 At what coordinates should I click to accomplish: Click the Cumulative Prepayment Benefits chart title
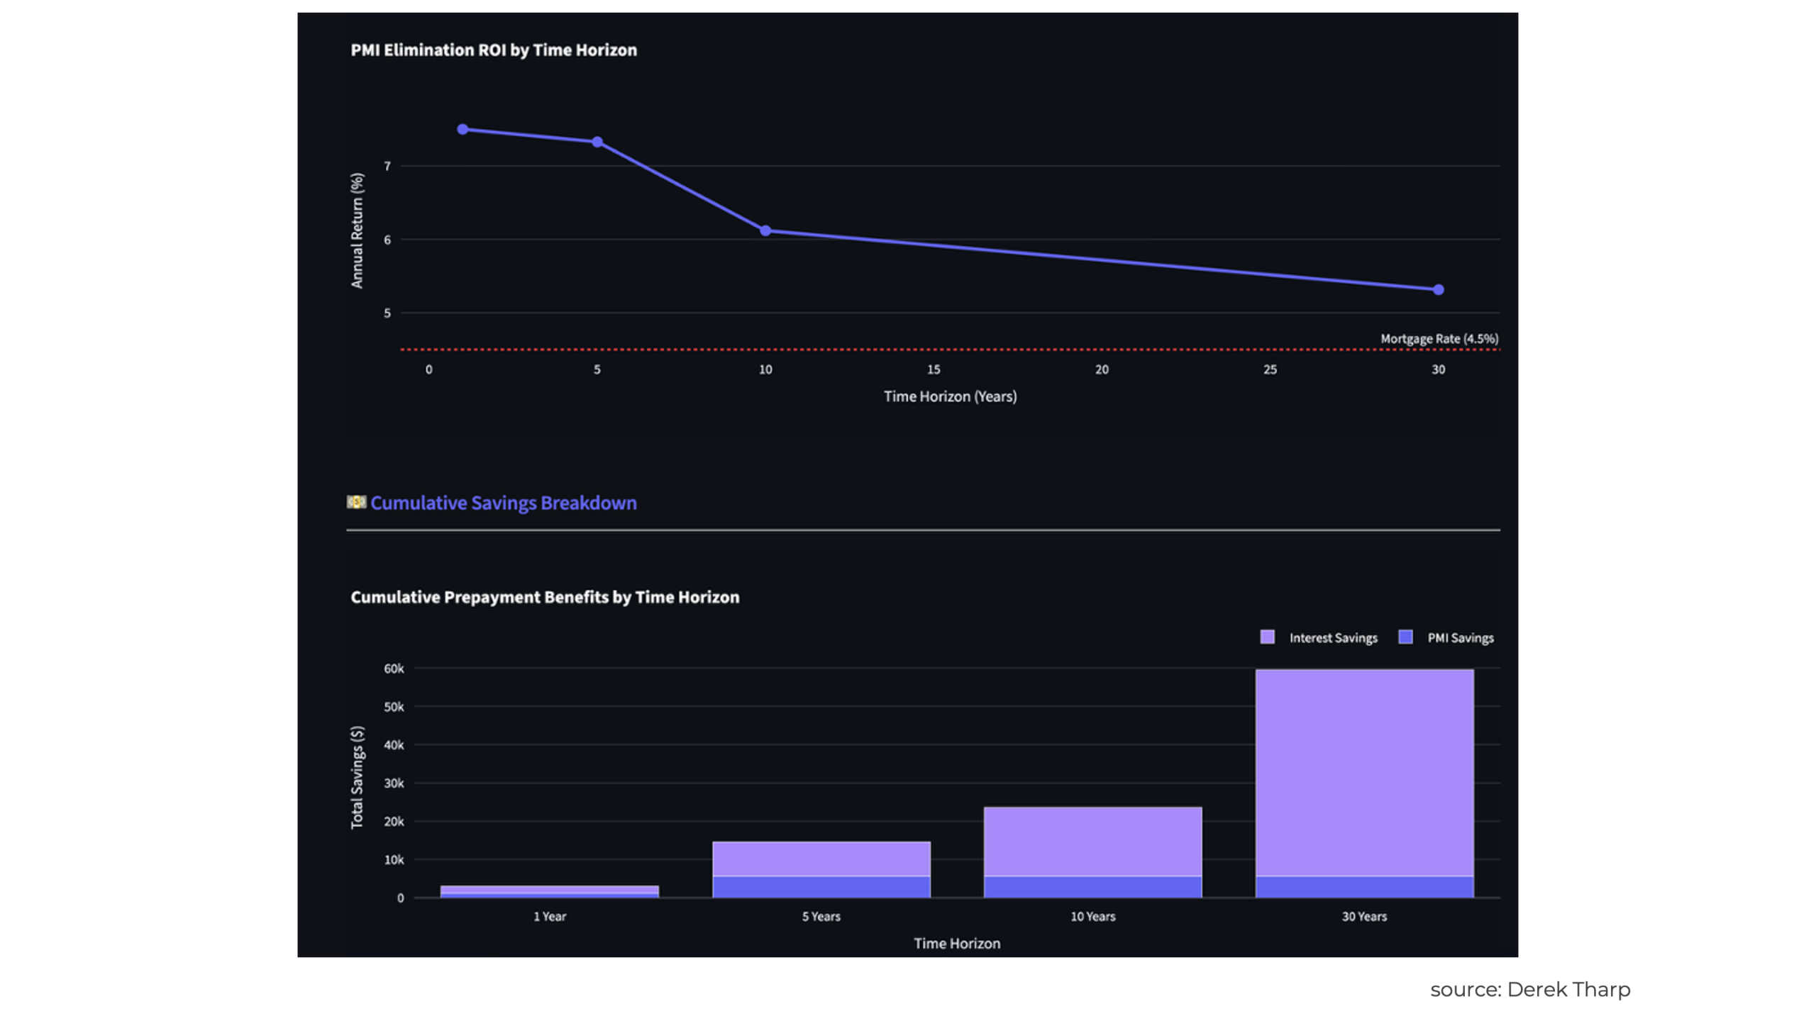tap(544, 597)
